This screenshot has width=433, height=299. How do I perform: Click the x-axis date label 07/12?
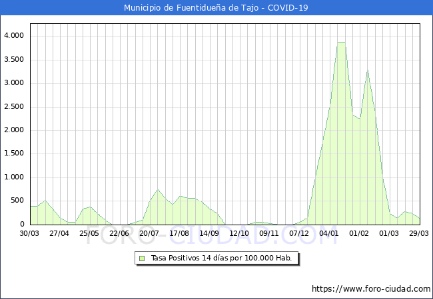click(299, 233)
